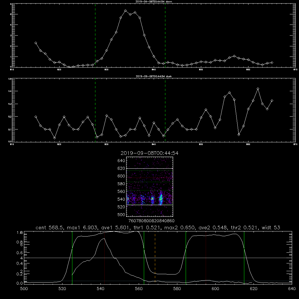Click the last (rightmost) data point in dusk plot
This screenshot has height=299, width=299.
pyautogui.click(x=272, y=100)
